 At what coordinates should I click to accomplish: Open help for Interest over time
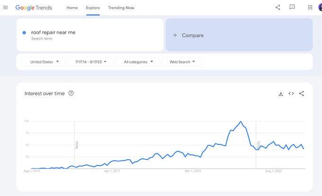(x=71, y=94)
